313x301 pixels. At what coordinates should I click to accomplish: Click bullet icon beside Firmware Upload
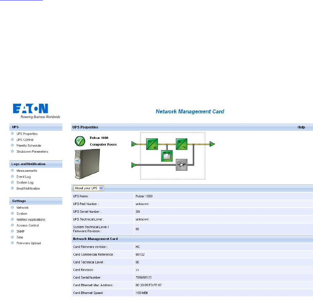tap(12, 243)
